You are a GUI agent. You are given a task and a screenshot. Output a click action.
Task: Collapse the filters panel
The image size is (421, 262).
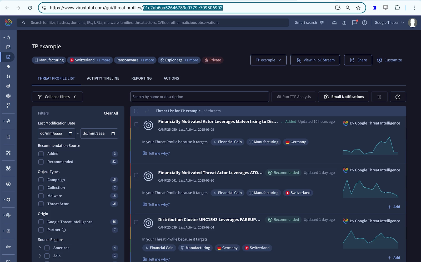(57, 97)
